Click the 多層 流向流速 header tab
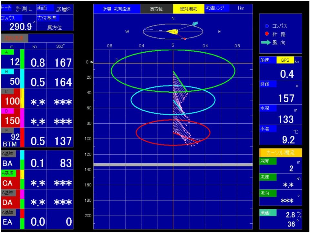310x233 pixels. coord(117,9)
